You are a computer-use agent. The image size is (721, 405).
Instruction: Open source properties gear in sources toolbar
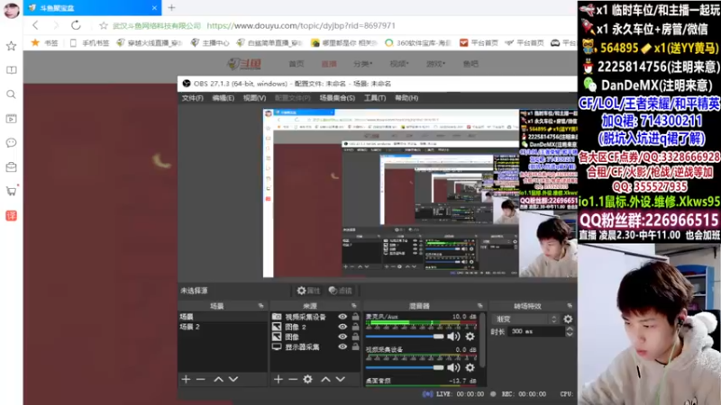point(307,379)
